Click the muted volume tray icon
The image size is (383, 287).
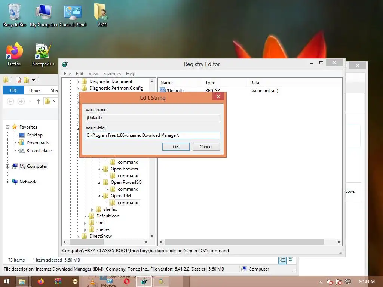[x=330, y=282]
